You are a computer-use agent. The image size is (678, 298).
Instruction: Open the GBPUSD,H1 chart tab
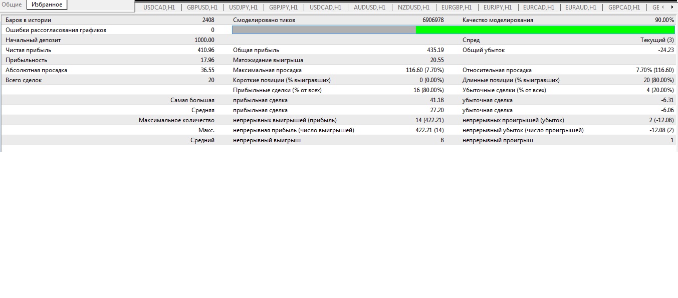[202, 8]
